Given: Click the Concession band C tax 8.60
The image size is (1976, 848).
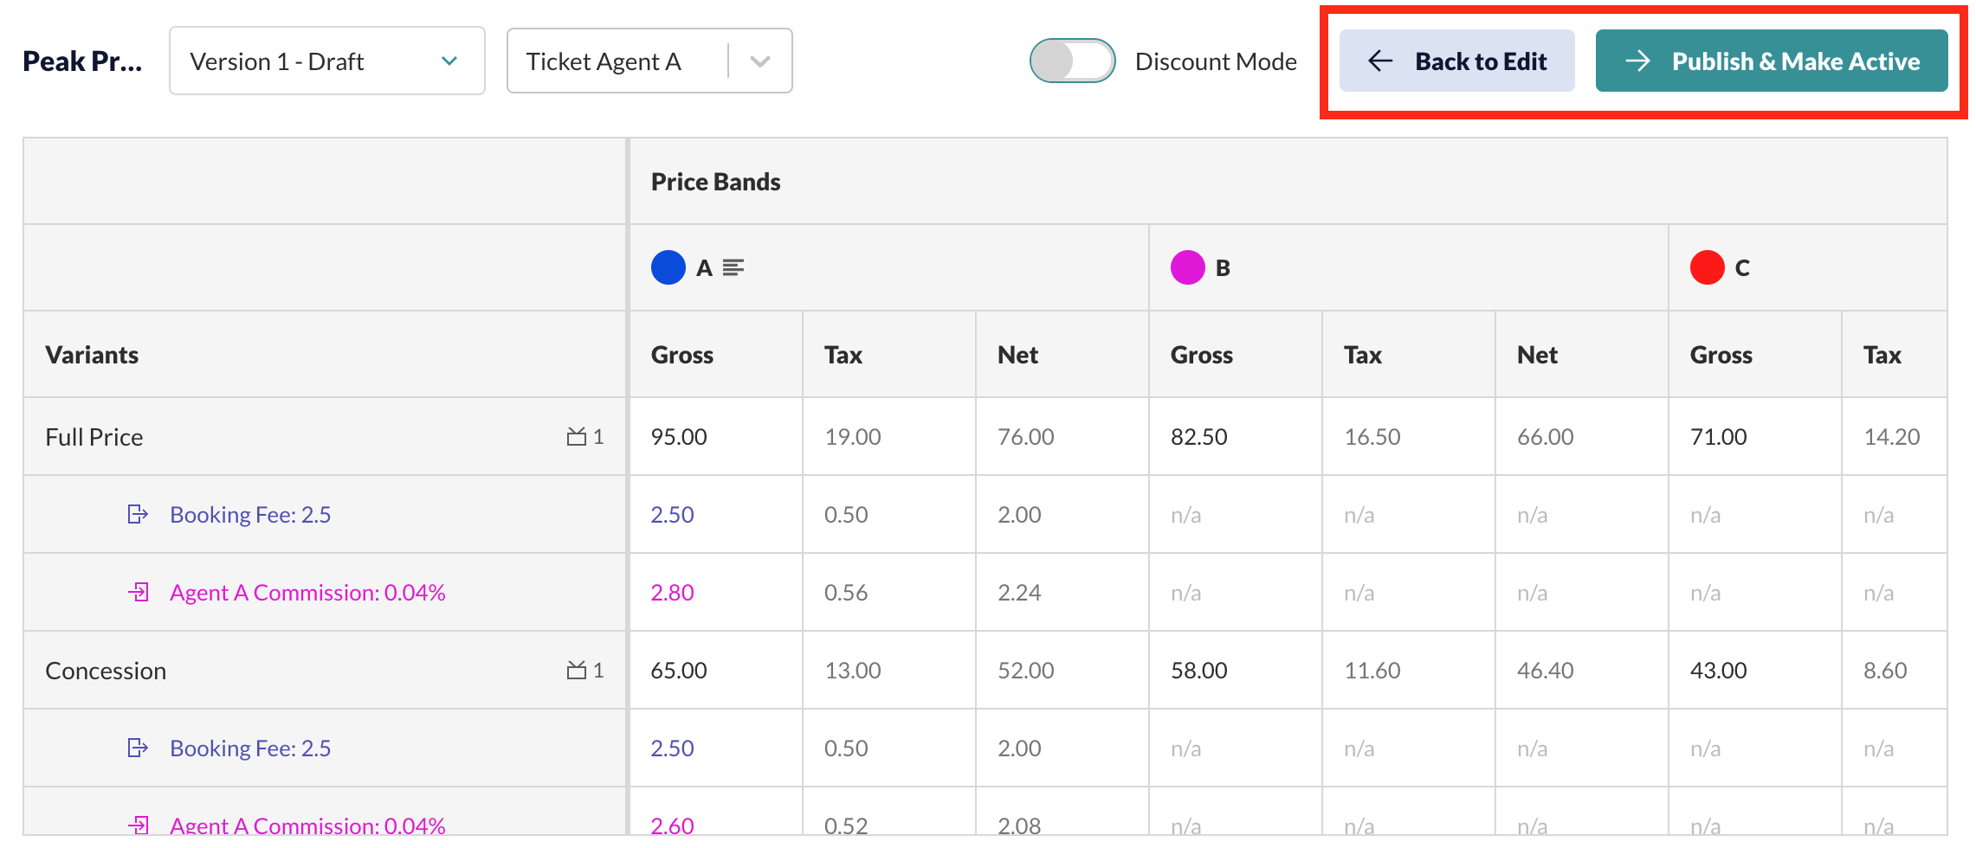Looking at the screenshot, I should (1885, 671).
